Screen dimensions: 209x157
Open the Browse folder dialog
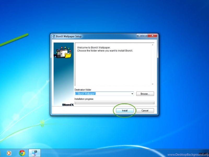pos(145,94)
